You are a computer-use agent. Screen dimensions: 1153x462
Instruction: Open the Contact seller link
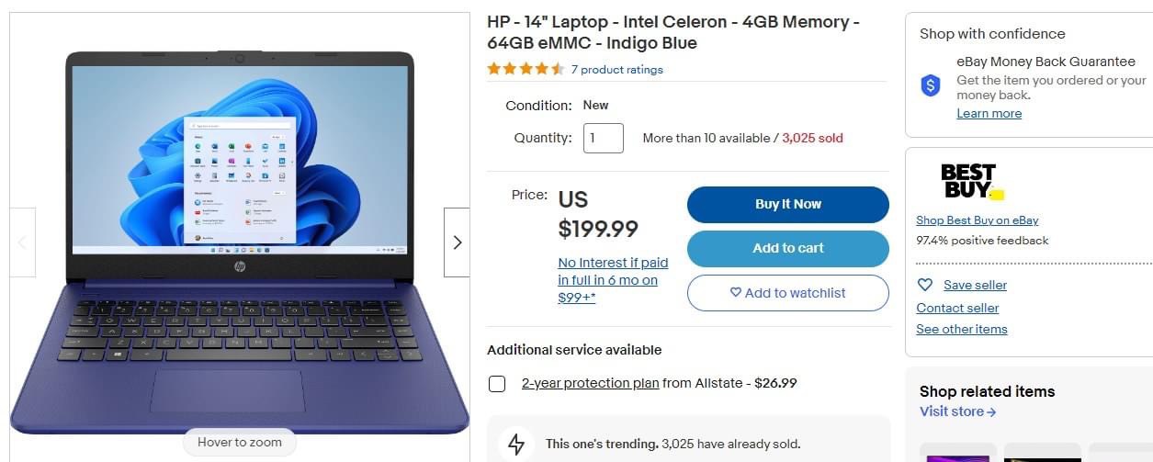pyautogui.click(x=957, y=309)
